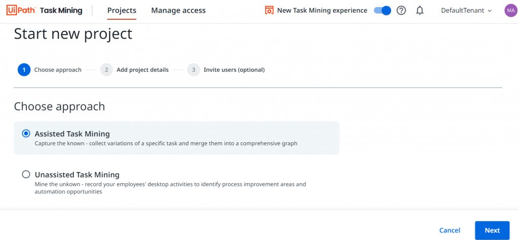
Task: Open the help question mark icon
Action: point(401,11)
